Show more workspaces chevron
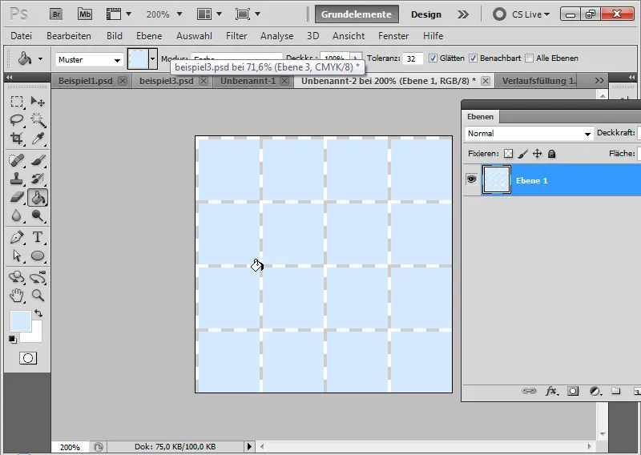Screen dimensions: 641x455 pyautogui.click(x=463, y=14)
